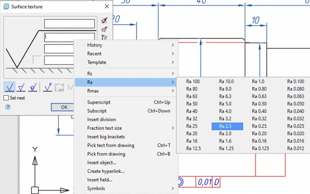This screenshot has width=310, height=194.
Task: Click the small square box beside the bottom field
Action: tap(37, 60)
